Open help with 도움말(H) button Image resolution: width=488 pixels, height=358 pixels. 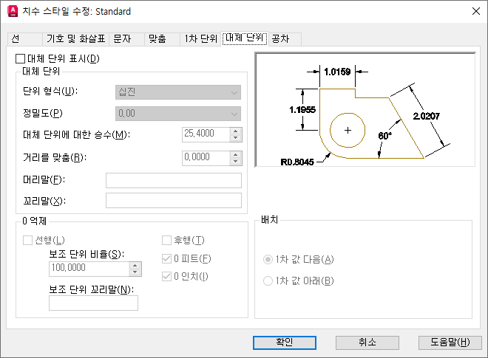[x=450, y=342]
